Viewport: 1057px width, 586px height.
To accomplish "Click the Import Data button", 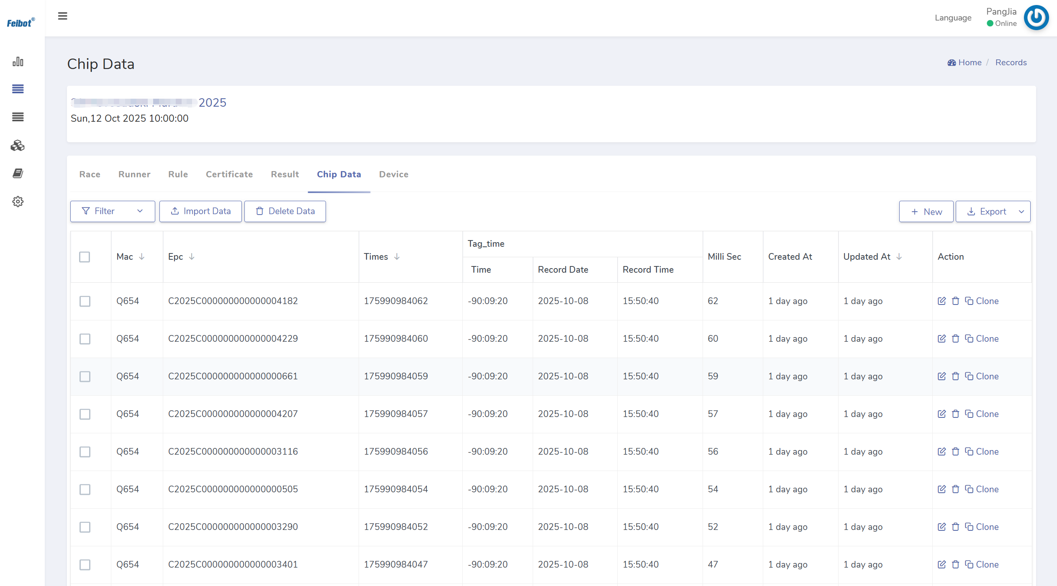I will [x=200, y=211].
